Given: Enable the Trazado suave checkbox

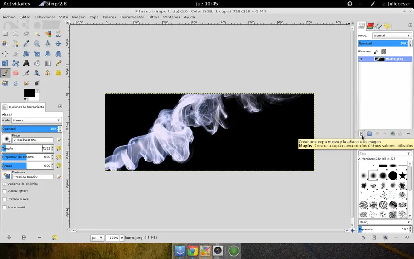Looking at the screenshot, I should tap(5, 199).
